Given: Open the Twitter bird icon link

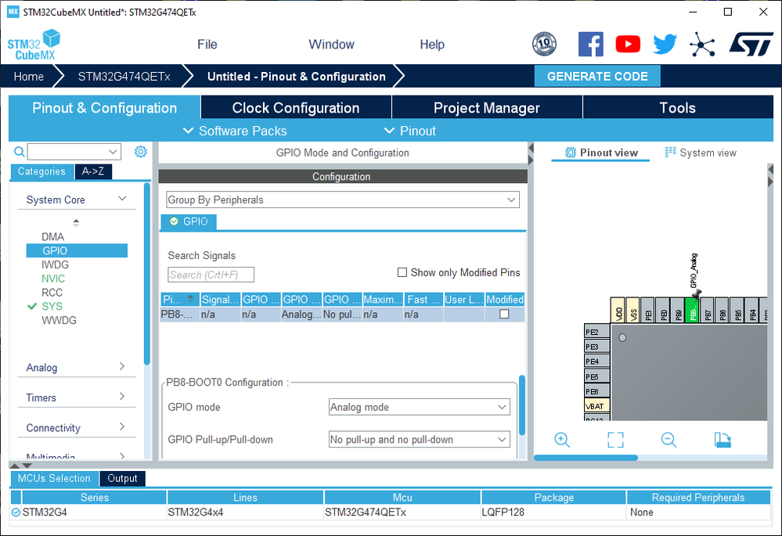Looking at the screenshot, I should coord(665,44).
